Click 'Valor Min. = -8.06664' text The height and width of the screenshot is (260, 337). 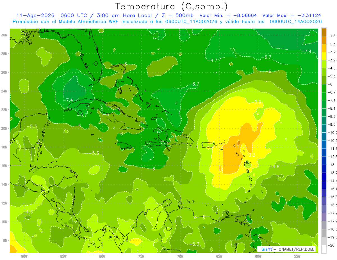tap(228, 15)
